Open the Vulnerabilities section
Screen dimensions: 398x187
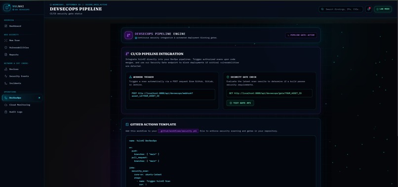(x=22, y=47)
